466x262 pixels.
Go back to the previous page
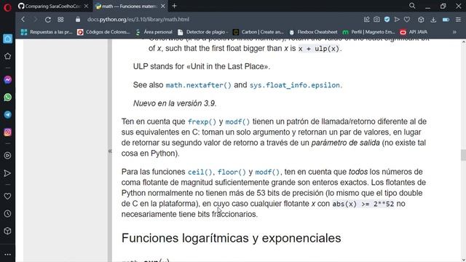point(23,20)
